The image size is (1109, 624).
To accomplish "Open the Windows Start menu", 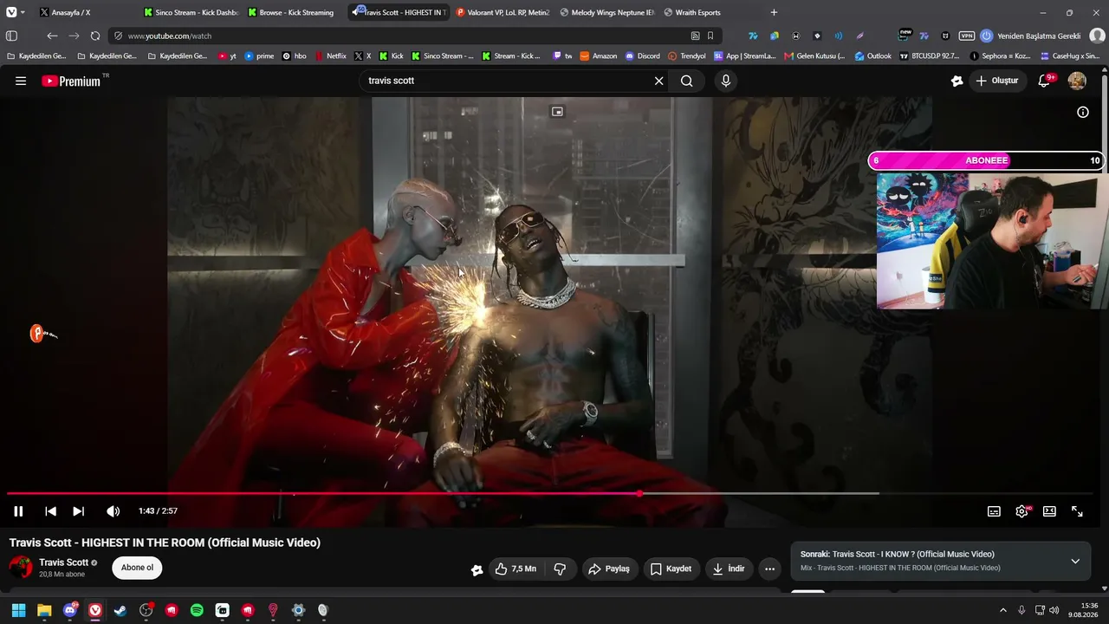I will 18,610.
